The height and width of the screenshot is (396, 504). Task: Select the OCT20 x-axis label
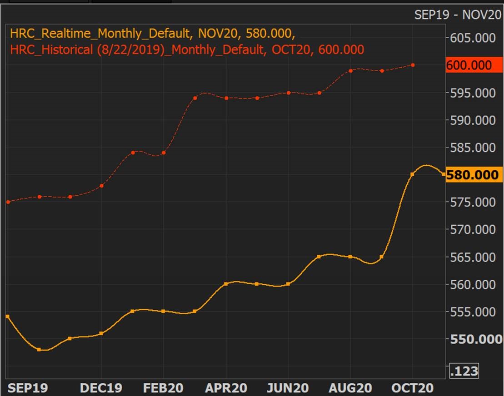click(x=412, y=388)
